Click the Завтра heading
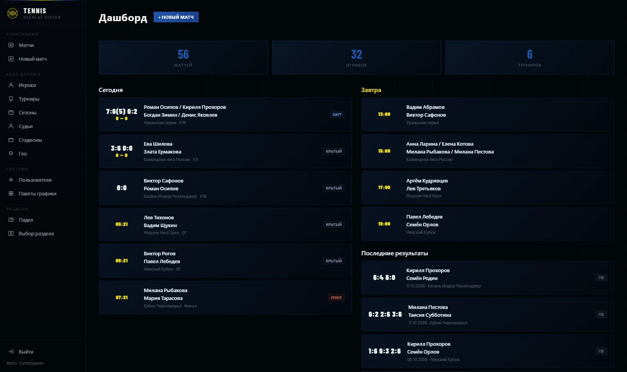Screen dimensions: 627x372 [371, 90]
